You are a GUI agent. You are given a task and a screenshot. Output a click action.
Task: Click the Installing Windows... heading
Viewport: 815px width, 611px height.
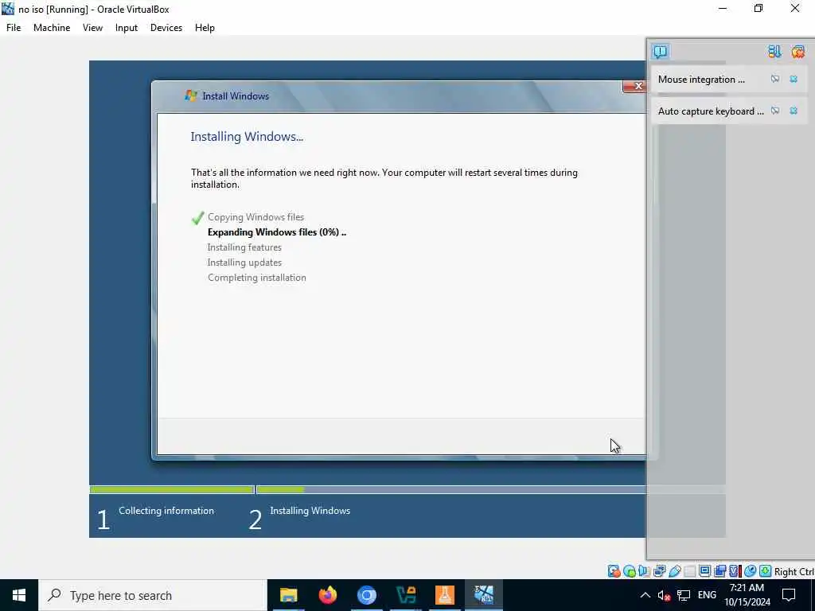247,137
